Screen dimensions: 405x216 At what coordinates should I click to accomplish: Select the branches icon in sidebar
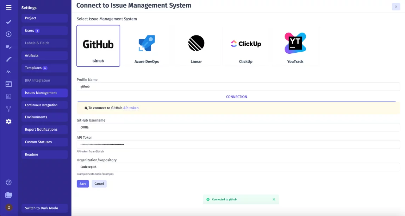[x=9, y=109]
